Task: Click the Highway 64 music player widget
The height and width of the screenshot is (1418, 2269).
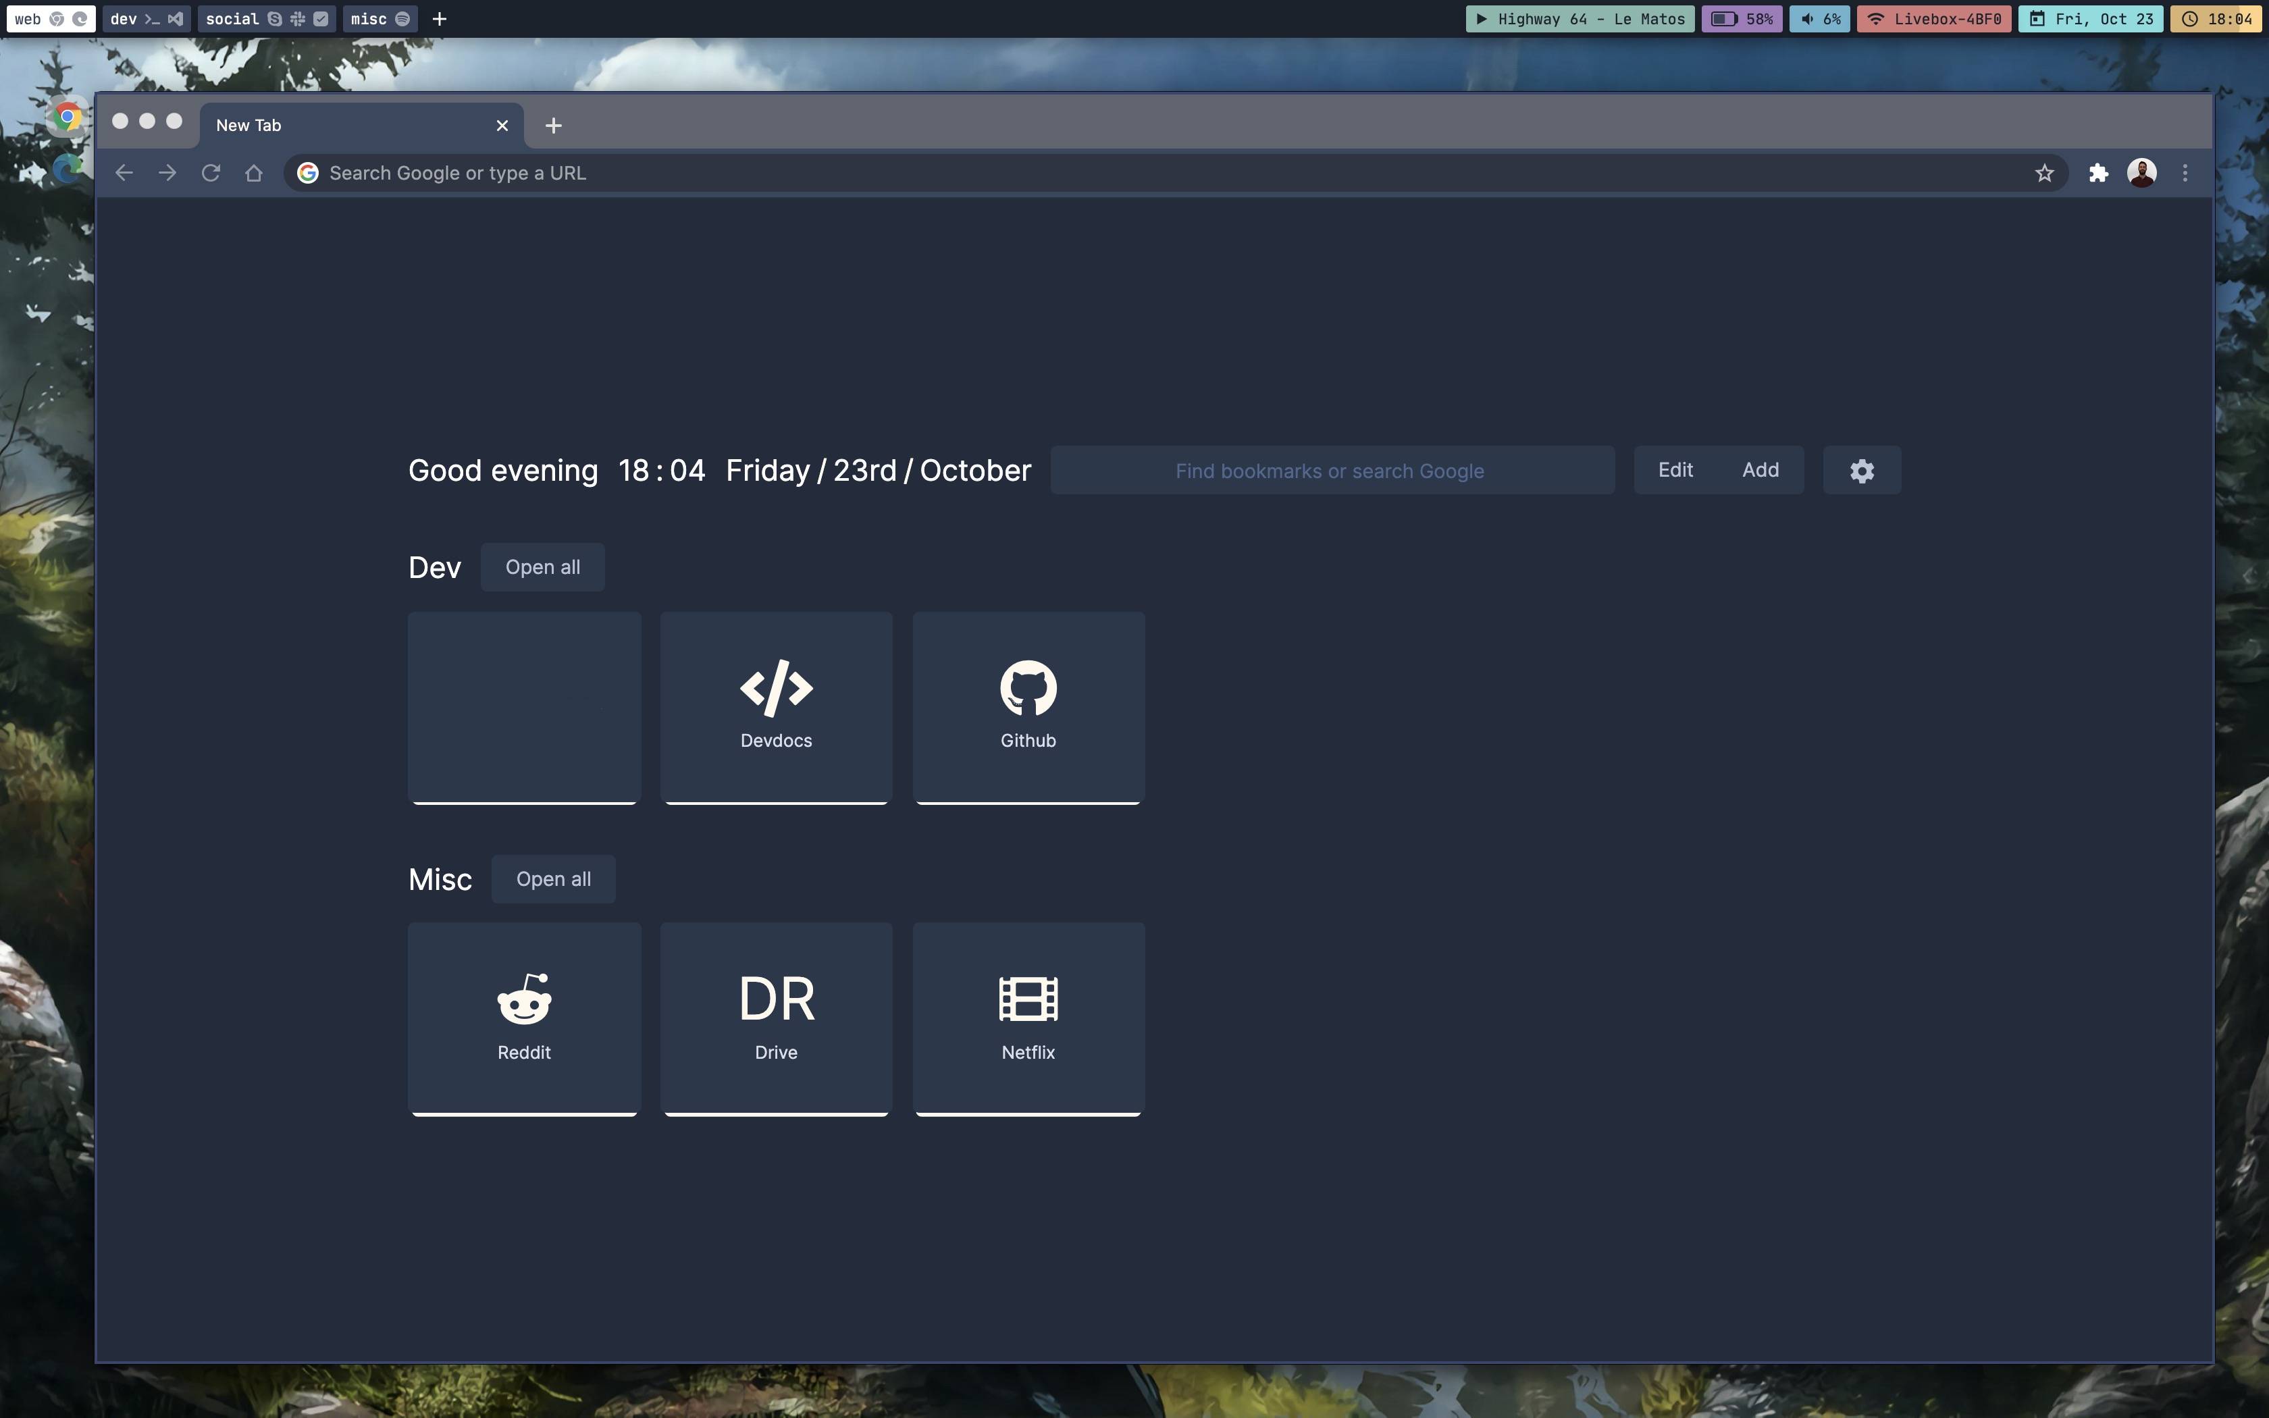Action: point(1580,19)
